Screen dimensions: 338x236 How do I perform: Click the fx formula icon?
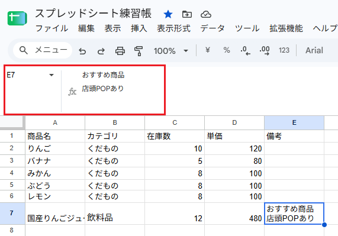pos(72,92)
